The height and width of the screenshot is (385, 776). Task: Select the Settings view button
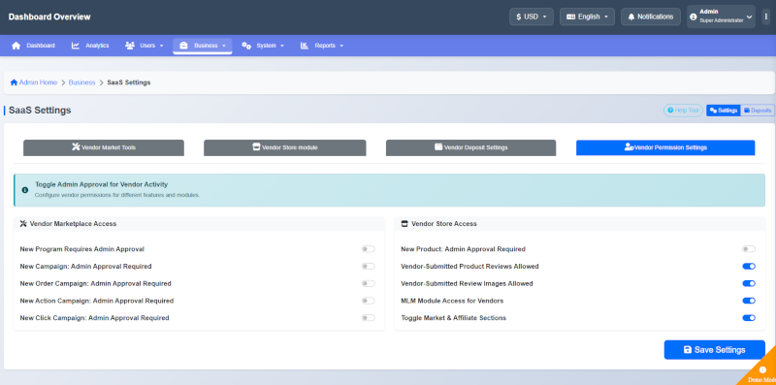pyautogui.click(x=724, y=111)
